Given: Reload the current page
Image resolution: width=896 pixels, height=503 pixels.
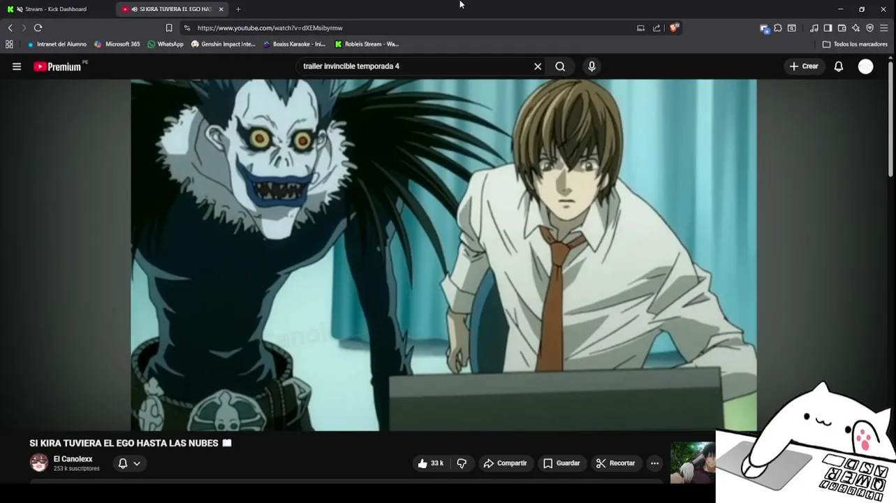Looking at the screenshot, I should [38, 28].
